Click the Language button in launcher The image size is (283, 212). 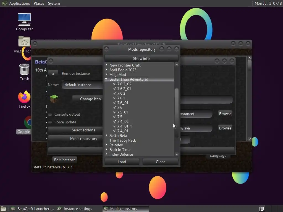[x=218, y=156]
